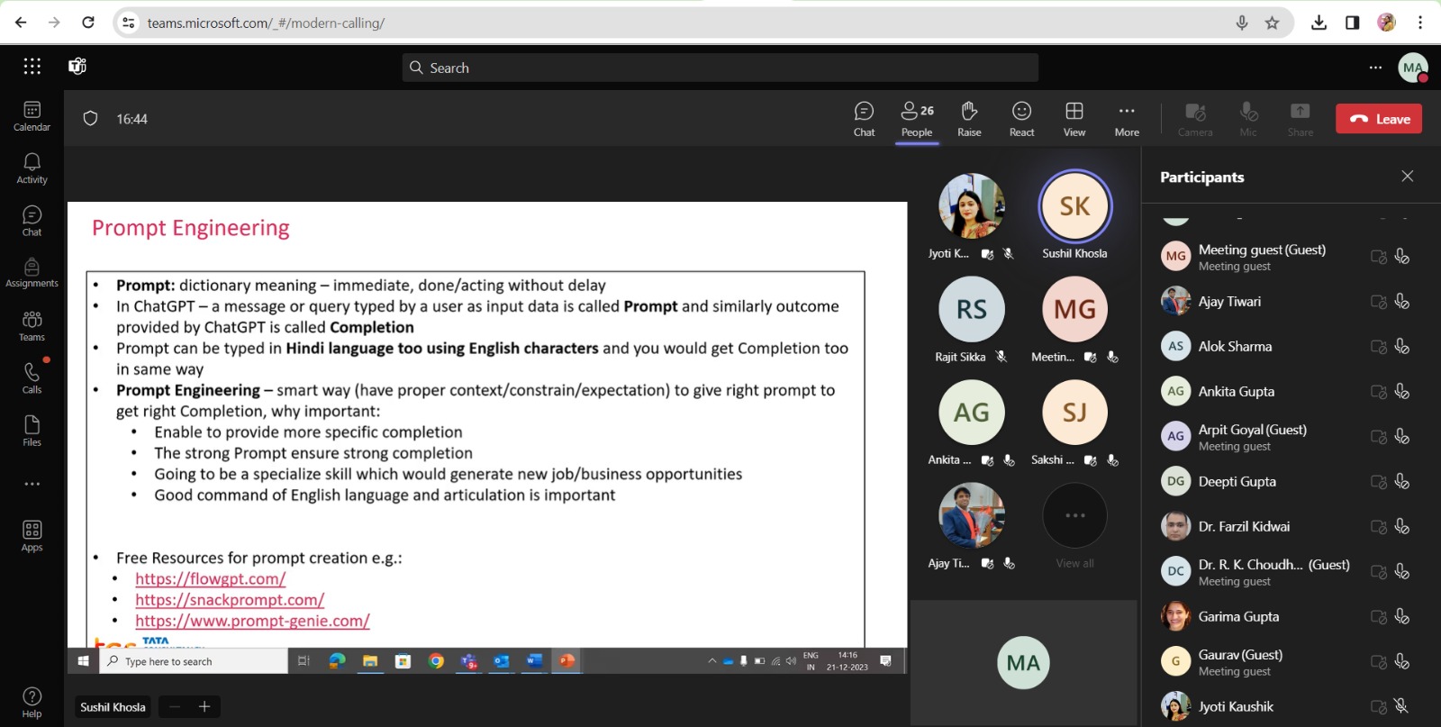The image size is (1441, 727).
Task: Open the MA profile menu in Teams header
Action: (x=1413, y=67)
